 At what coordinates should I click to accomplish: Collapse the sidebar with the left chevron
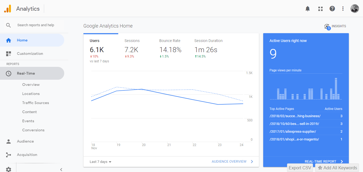pos(61,169)
